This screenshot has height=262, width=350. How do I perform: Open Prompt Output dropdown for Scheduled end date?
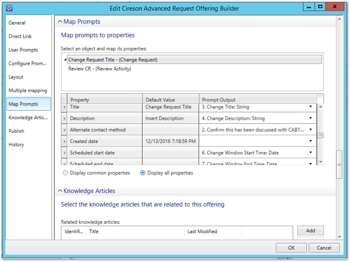310,164
